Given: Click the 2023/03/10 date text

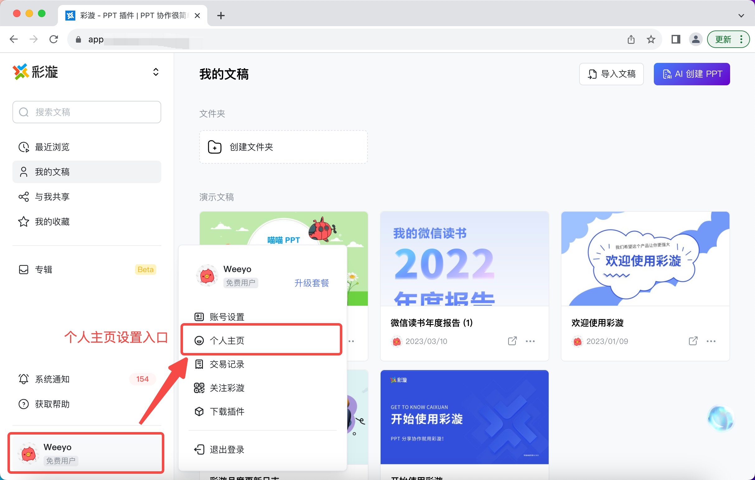Looking at the screenshot, I should 426,341.
